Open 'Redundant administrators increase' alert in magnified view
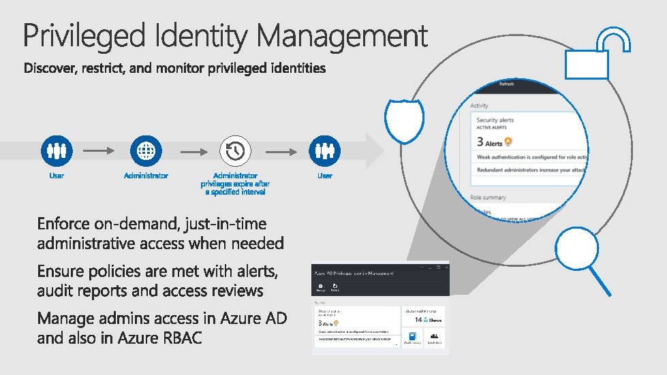Viewport: 667px width, 375px height. pyautogui.click(x=531, y=170)
